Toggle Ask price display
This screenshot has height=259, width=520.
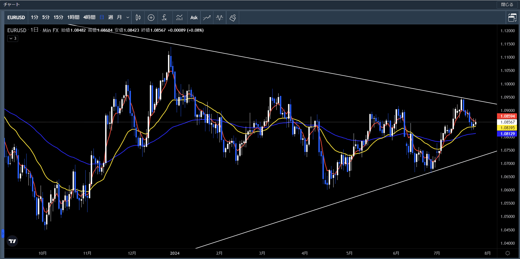(194, 18)
